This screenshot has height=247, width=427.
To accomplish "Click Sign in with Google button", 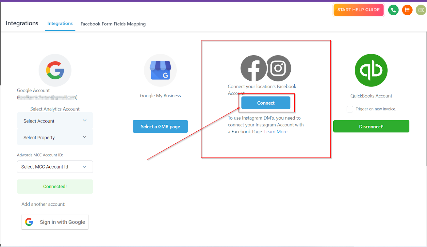I will tap(55, 222).
